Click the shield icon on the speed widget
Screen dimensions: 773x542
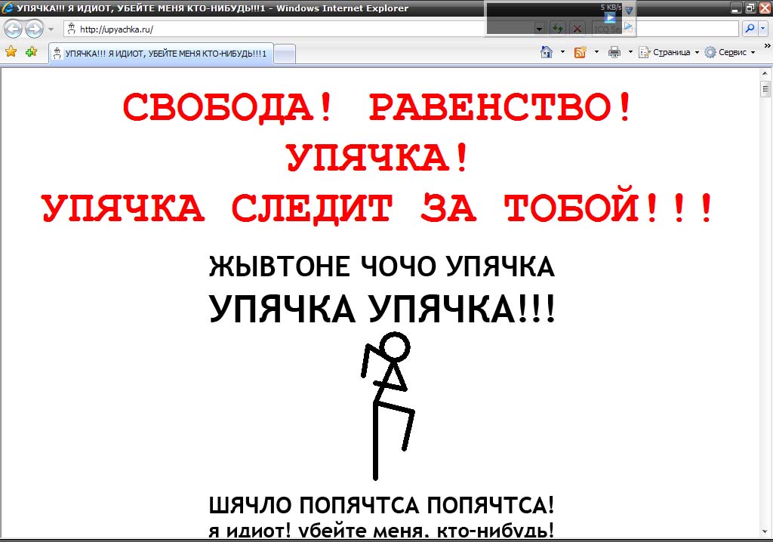coord(629,10)
